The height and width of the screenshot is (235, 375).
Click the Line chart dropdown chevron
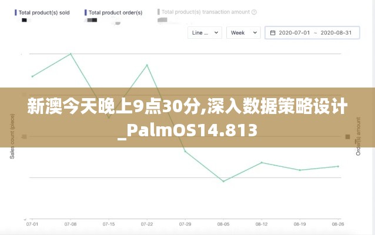click(216, 32)
